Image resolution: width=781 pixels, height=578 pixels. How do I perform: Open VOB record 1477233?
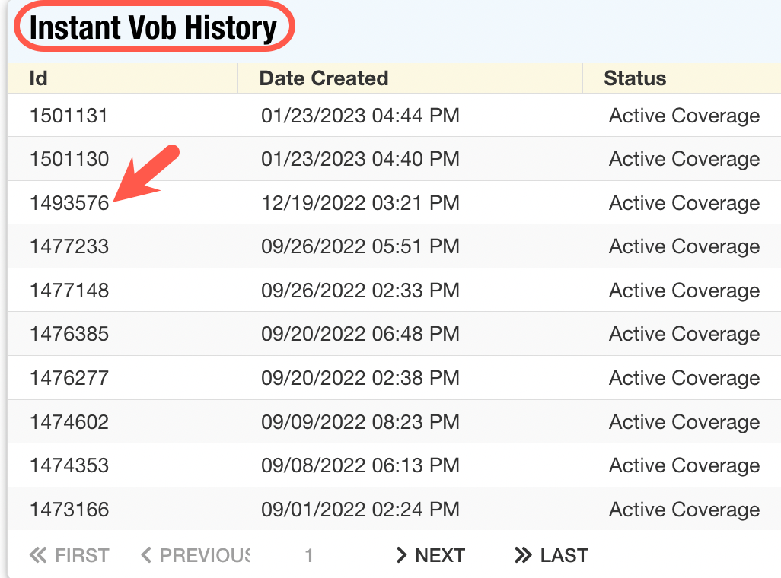click(69, 246)
